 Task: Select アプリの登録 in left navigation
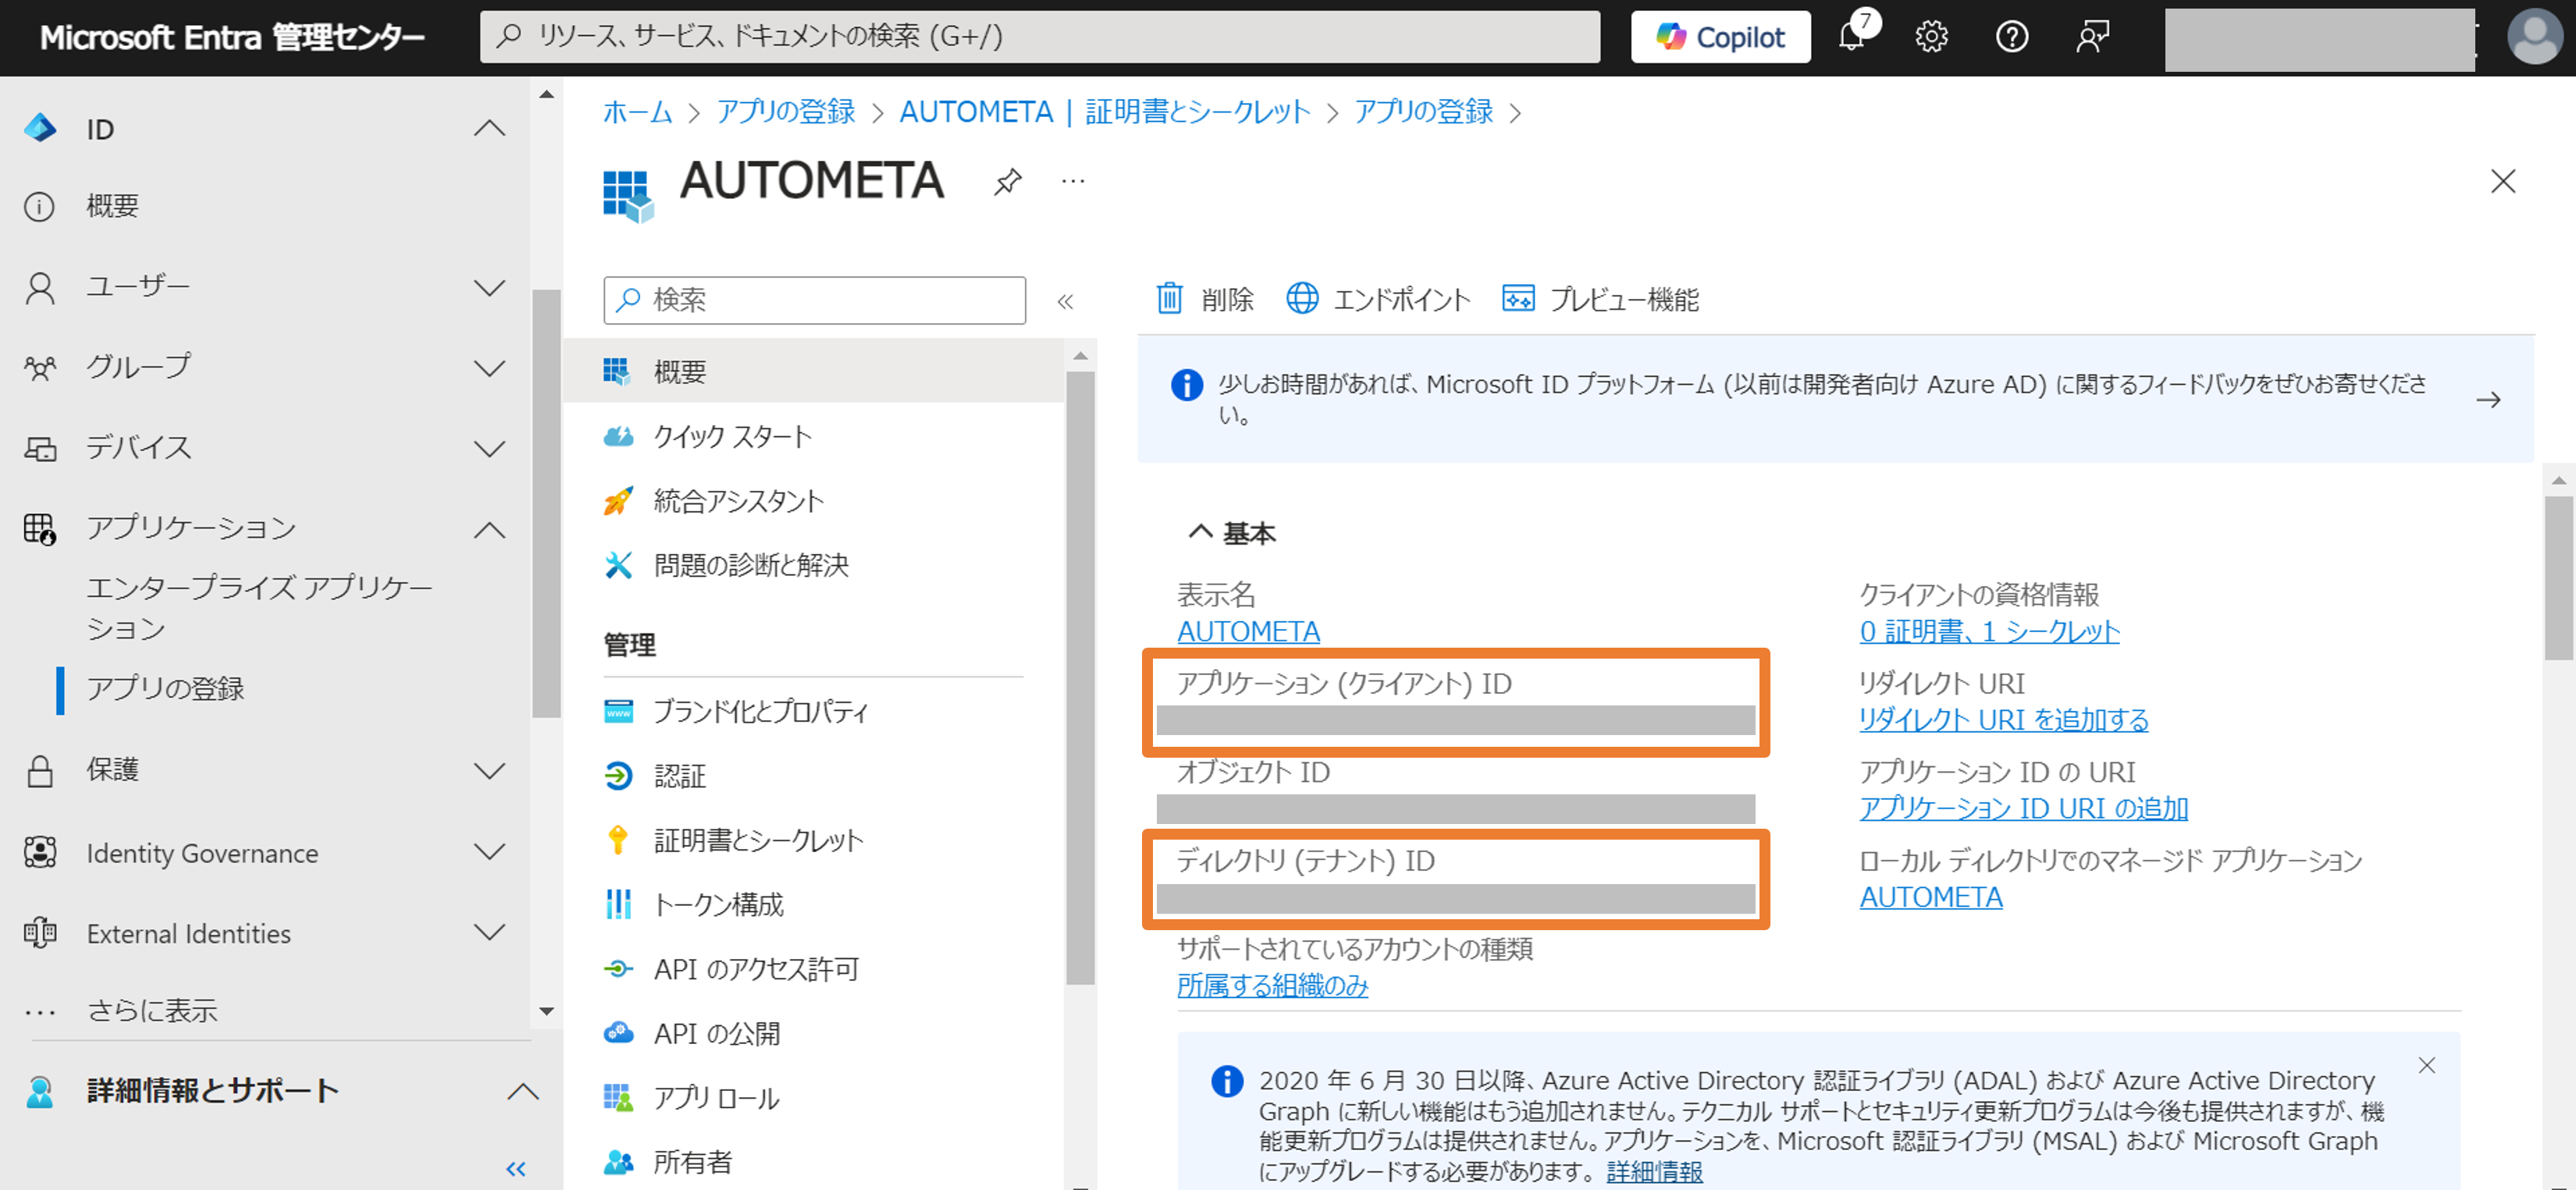pyautogui.click(x=166, y=689)
